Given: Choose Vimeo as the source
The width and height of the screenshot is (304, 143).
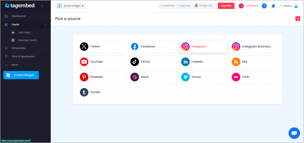Looking at the screenshot, I should [x=203, y=77].
